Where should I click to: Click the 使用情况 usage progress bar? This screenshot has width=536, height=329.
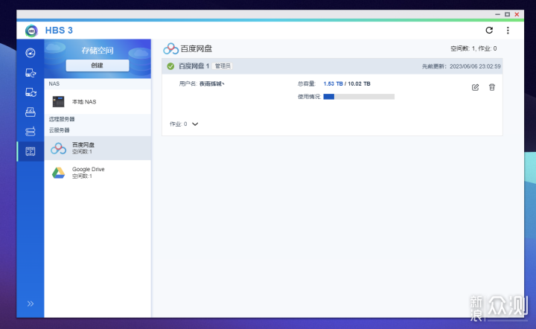point(359,97)
